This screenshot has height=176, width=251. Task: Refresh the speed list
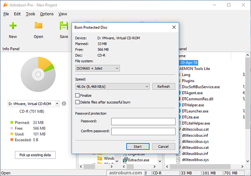tap(164, 87)
